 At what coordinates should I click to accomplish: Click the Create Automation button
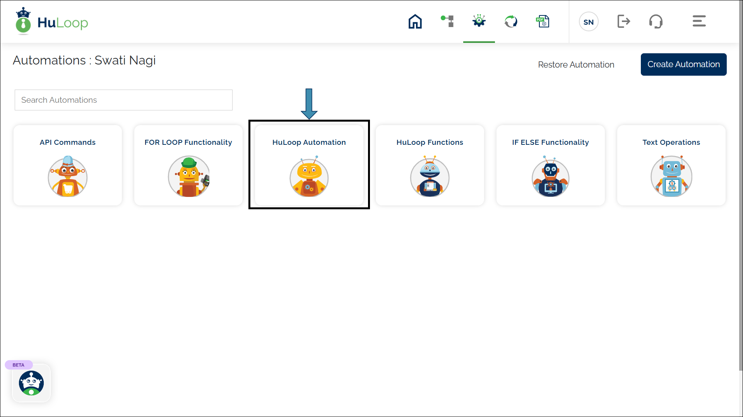point(683,64)
